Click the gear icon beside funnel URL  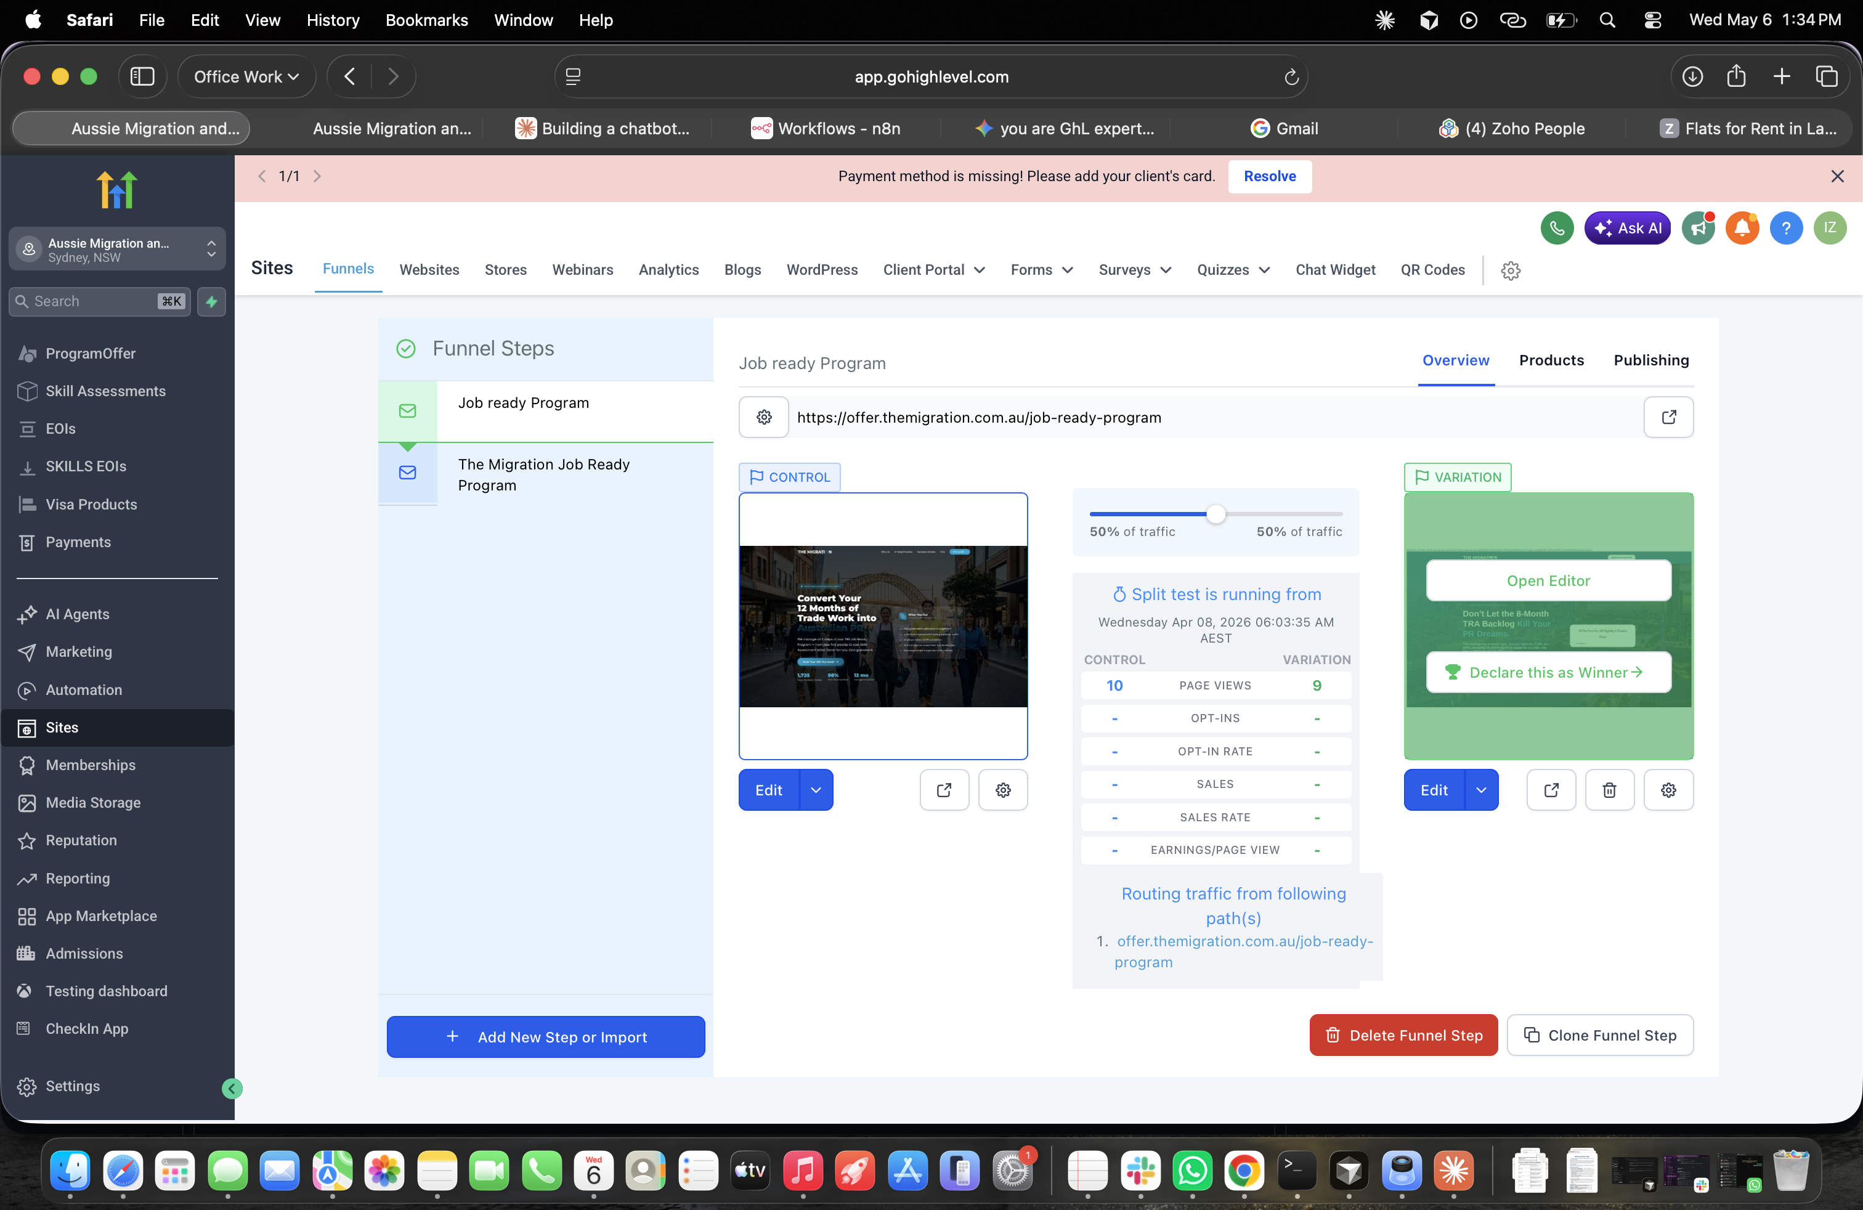[x=764, y=417]
